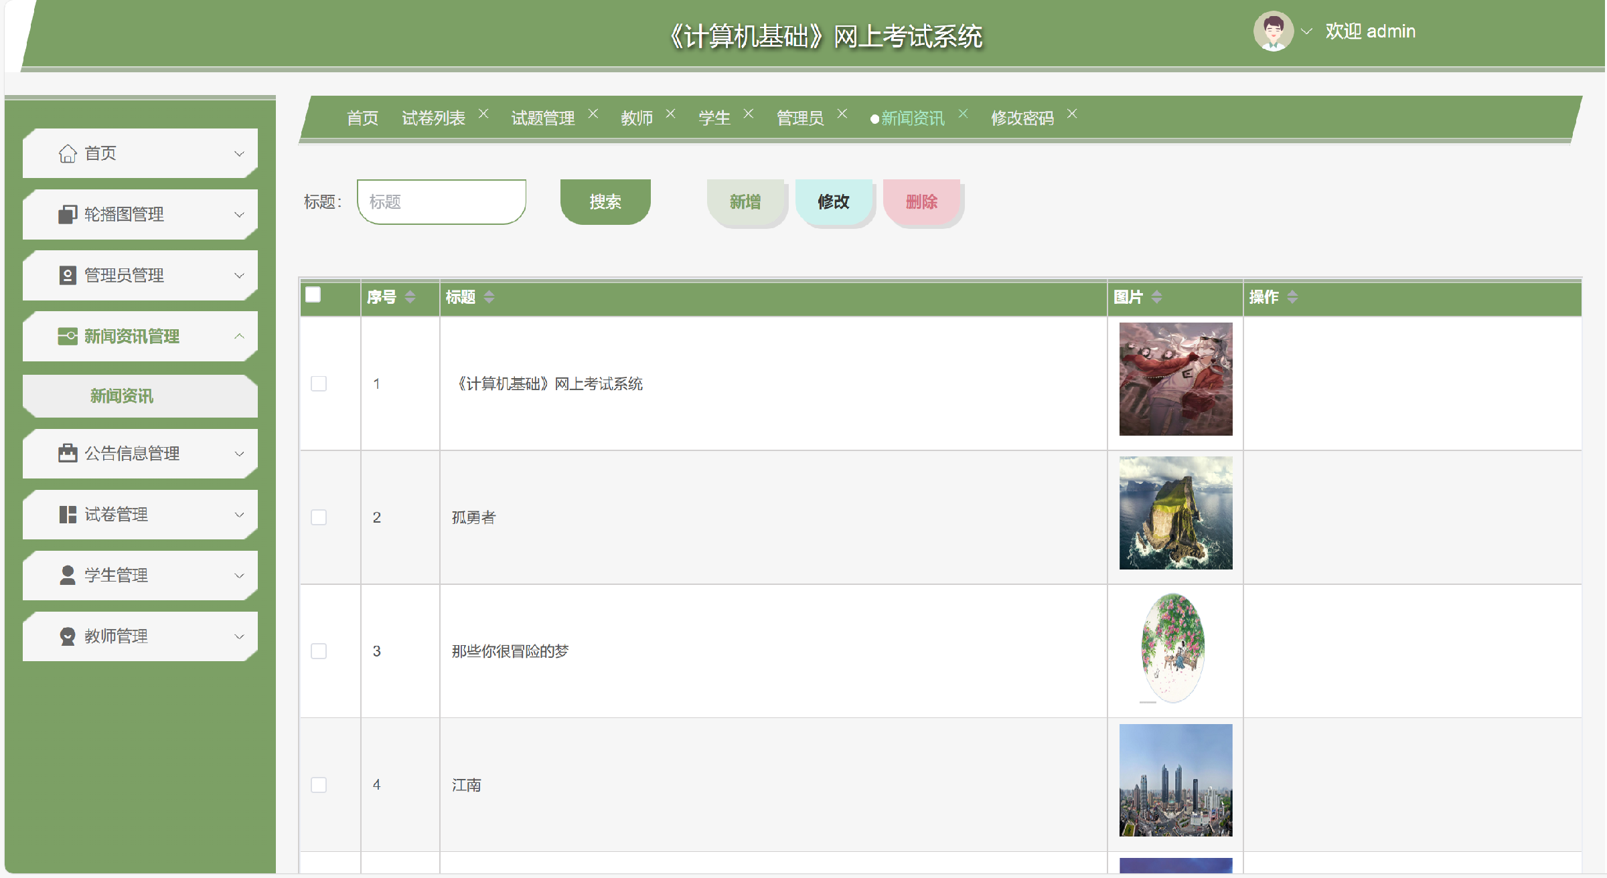Click the green 搜索 button
The image size is (1607, 878).
pos(605,201)
